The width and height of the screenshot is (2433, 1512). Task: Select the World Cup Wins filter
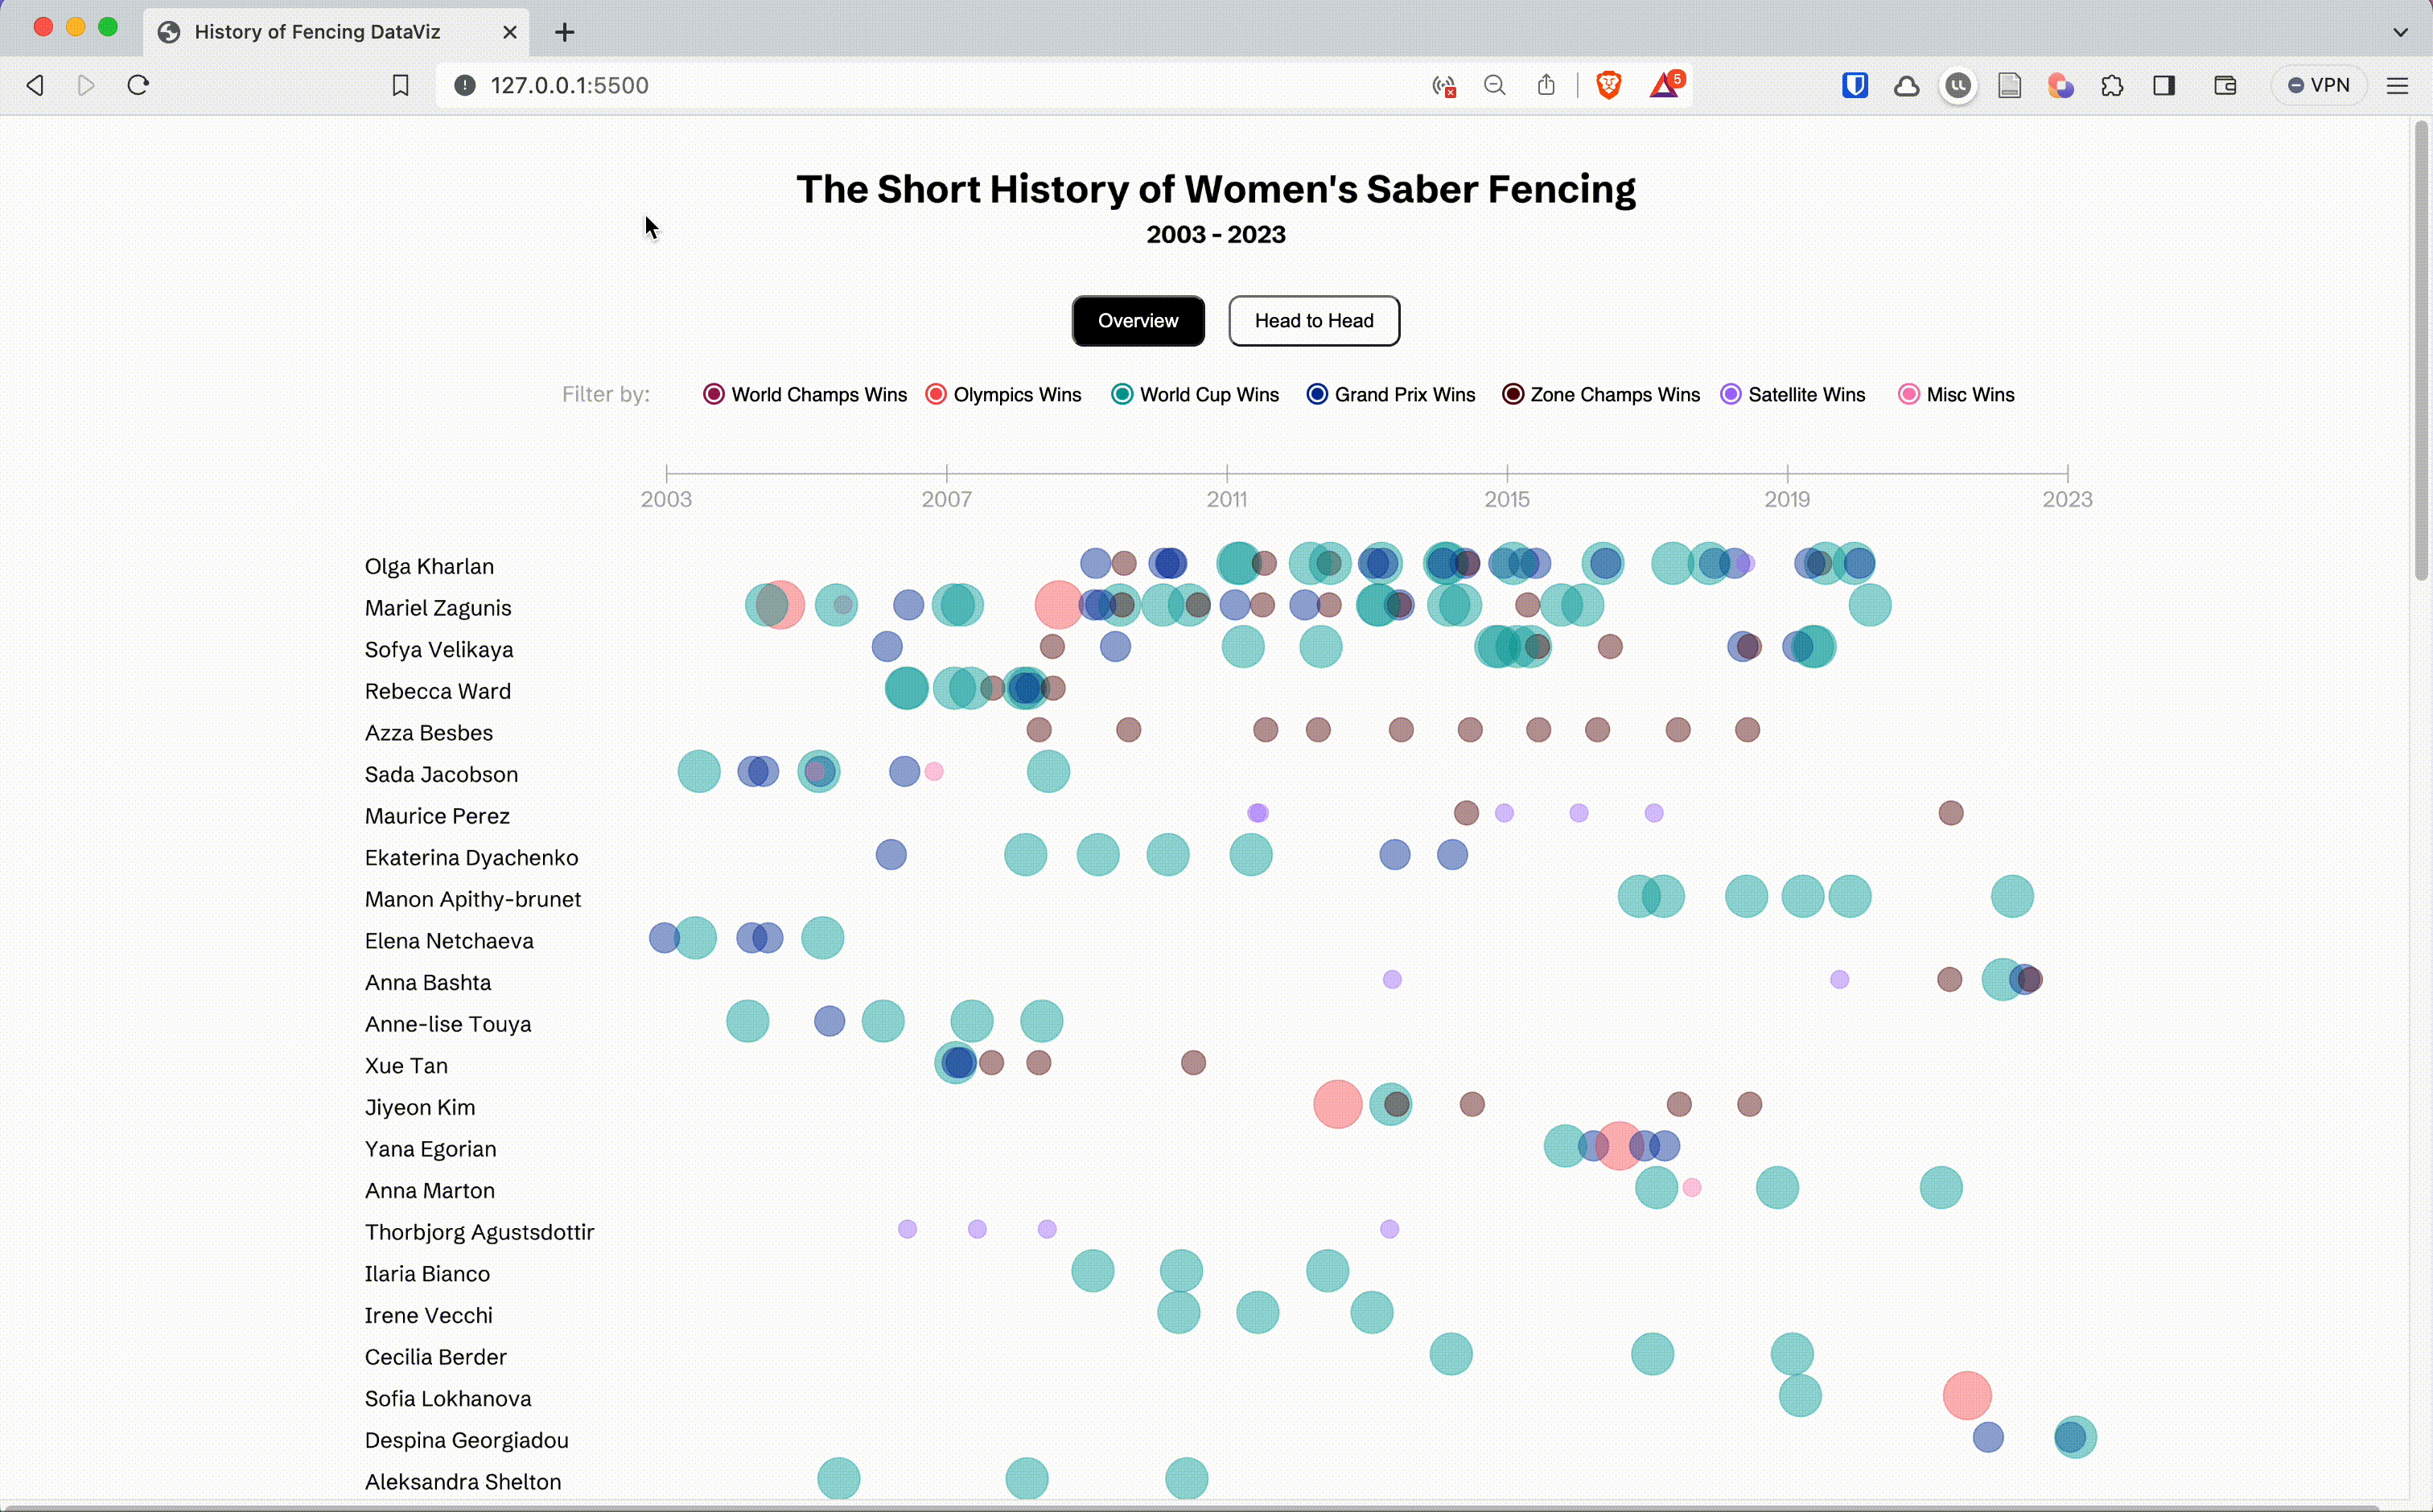click(1122, 394)
